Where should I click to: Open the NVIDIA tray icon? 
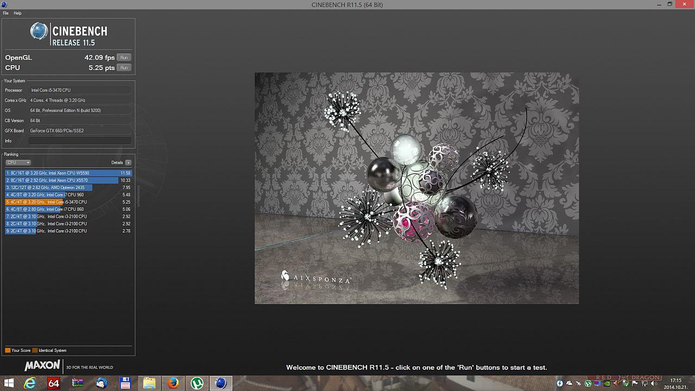point(607,383)
